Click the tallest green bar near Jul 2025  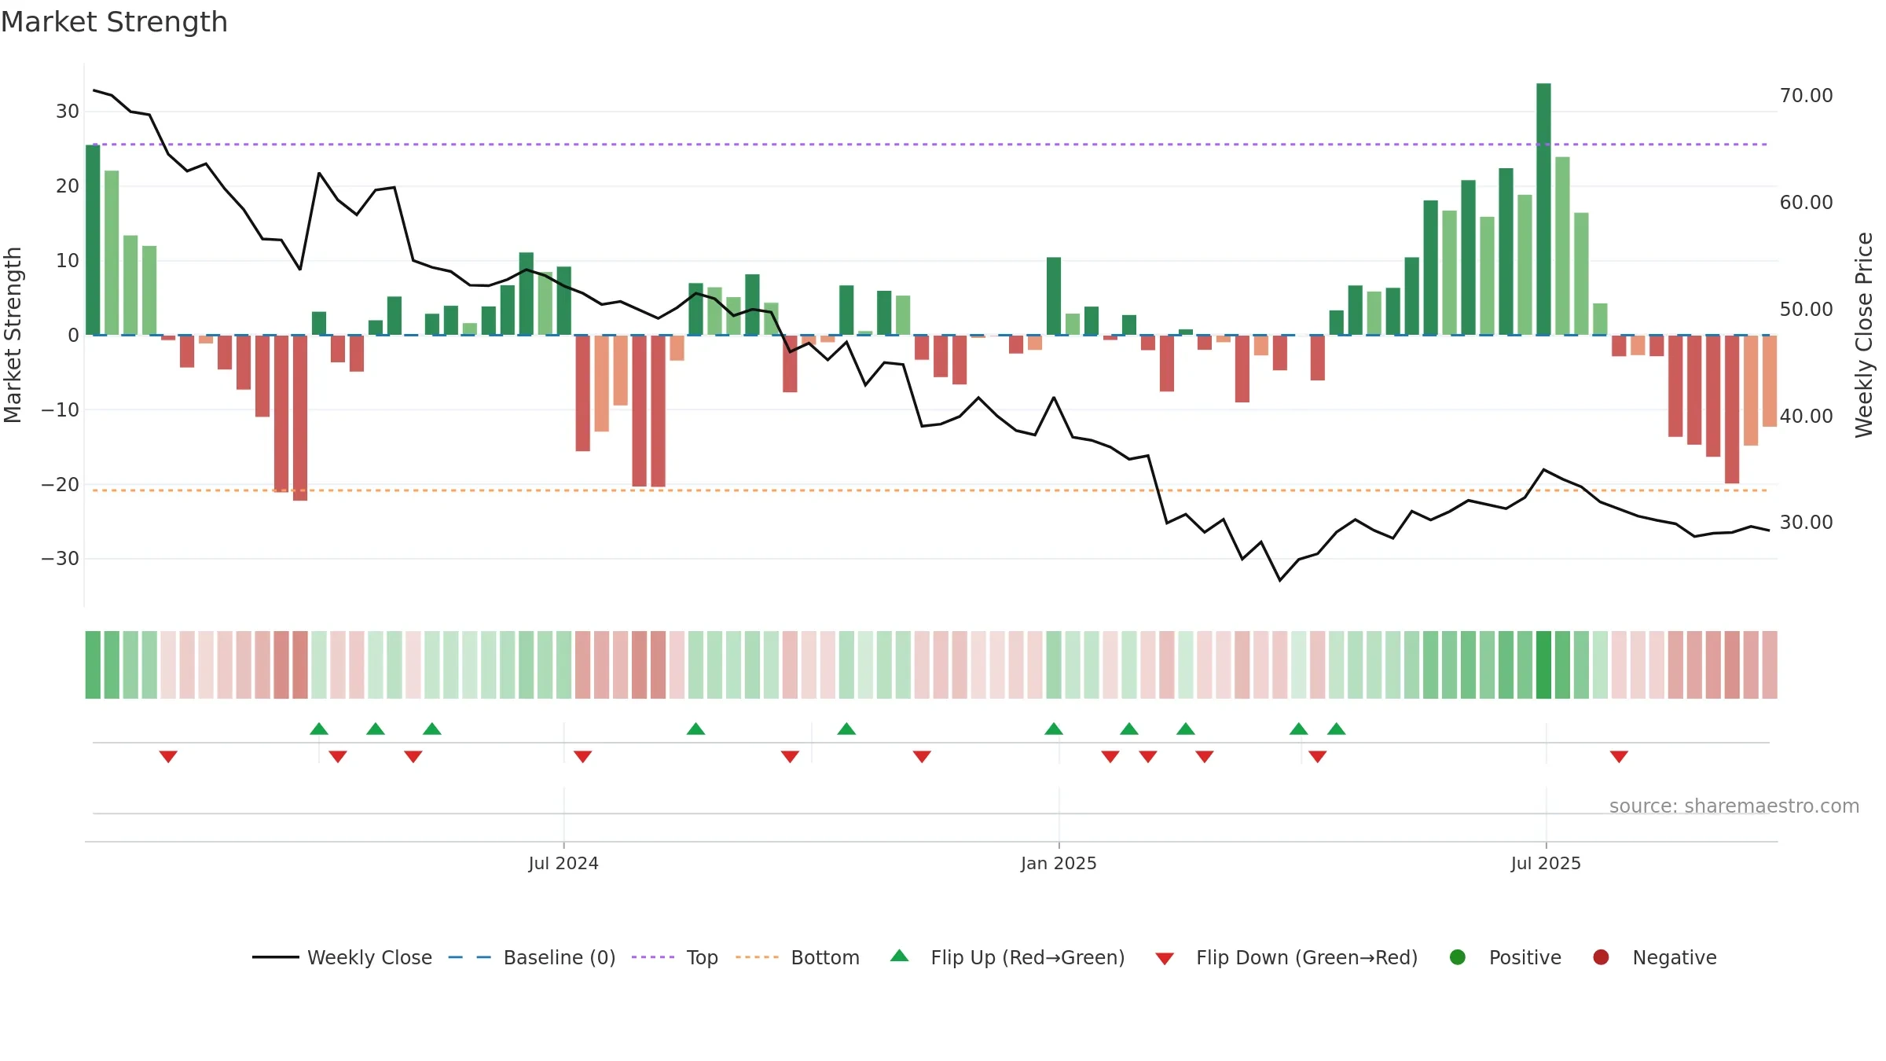tap(1543, 209)
